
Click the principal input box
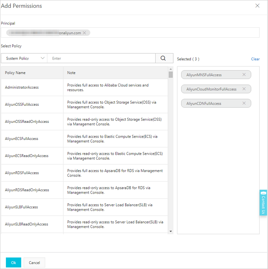tap(130, 33)
